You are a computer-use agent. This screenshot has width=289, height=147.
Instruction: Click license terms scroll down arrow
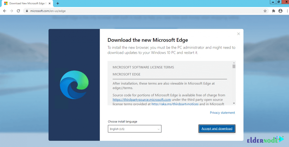coord(234,103)
